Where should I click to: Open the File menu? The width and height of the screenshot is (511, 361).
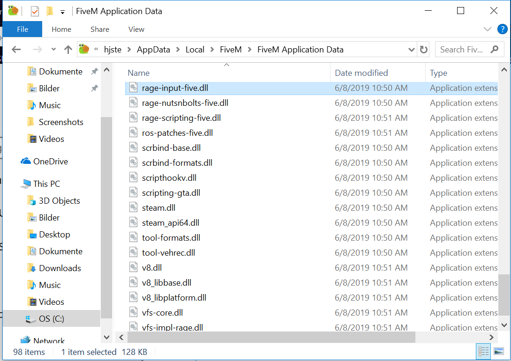pos(23,29)
